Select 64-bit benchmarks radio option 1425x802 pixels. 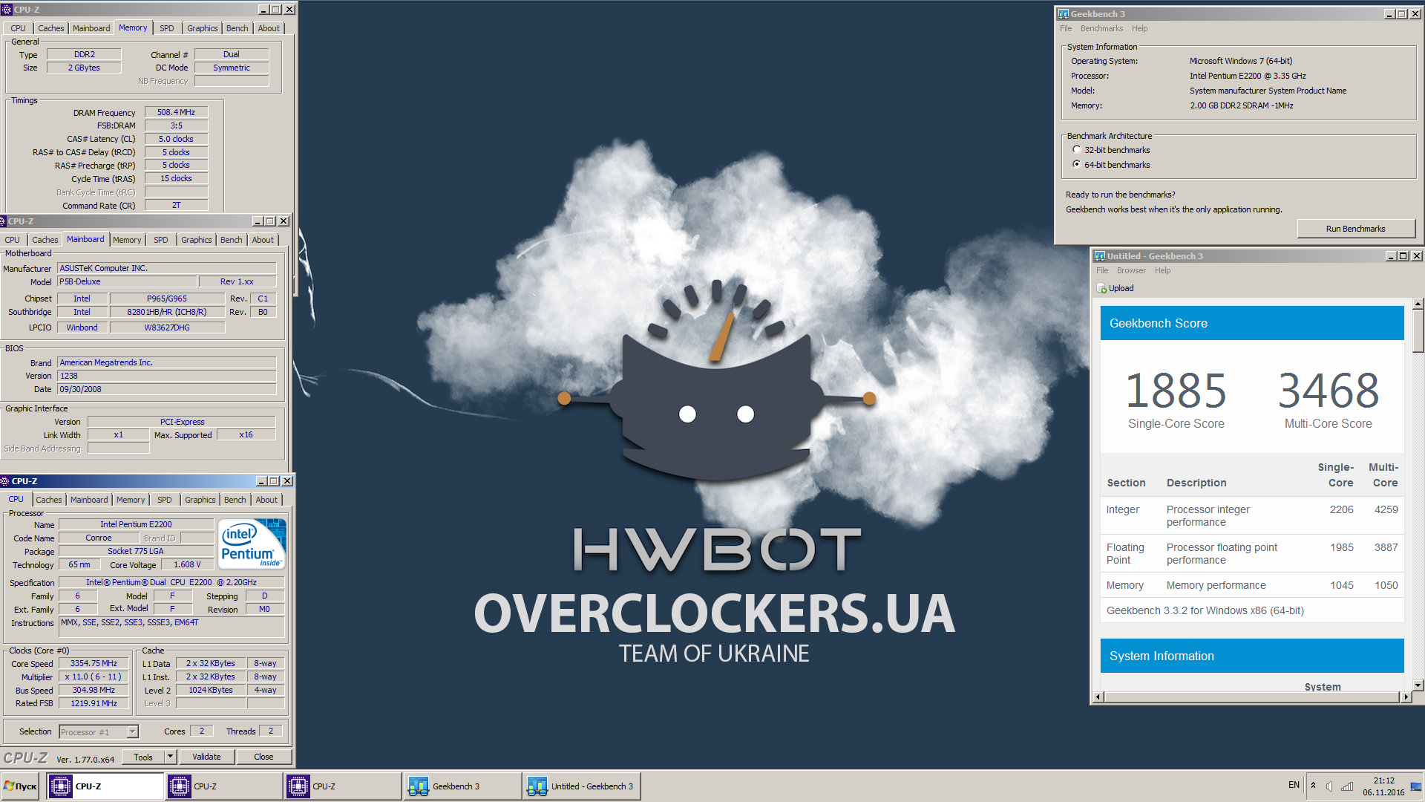click(1077, 165)
